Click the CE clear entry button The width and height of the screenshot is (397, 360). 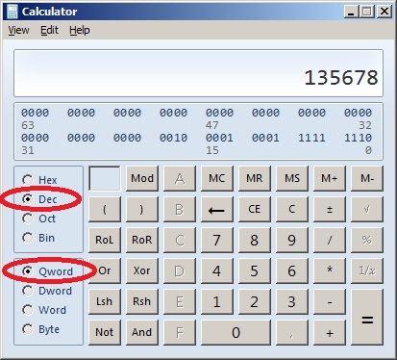[255, 209]
